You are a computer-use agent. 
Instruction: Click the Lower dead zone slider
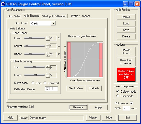pyautogui.click(x=34, y=38)
